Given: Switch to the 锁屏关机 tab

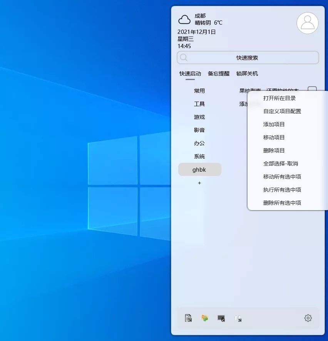Looking at the screenshot, I should [x=247, y=74].
